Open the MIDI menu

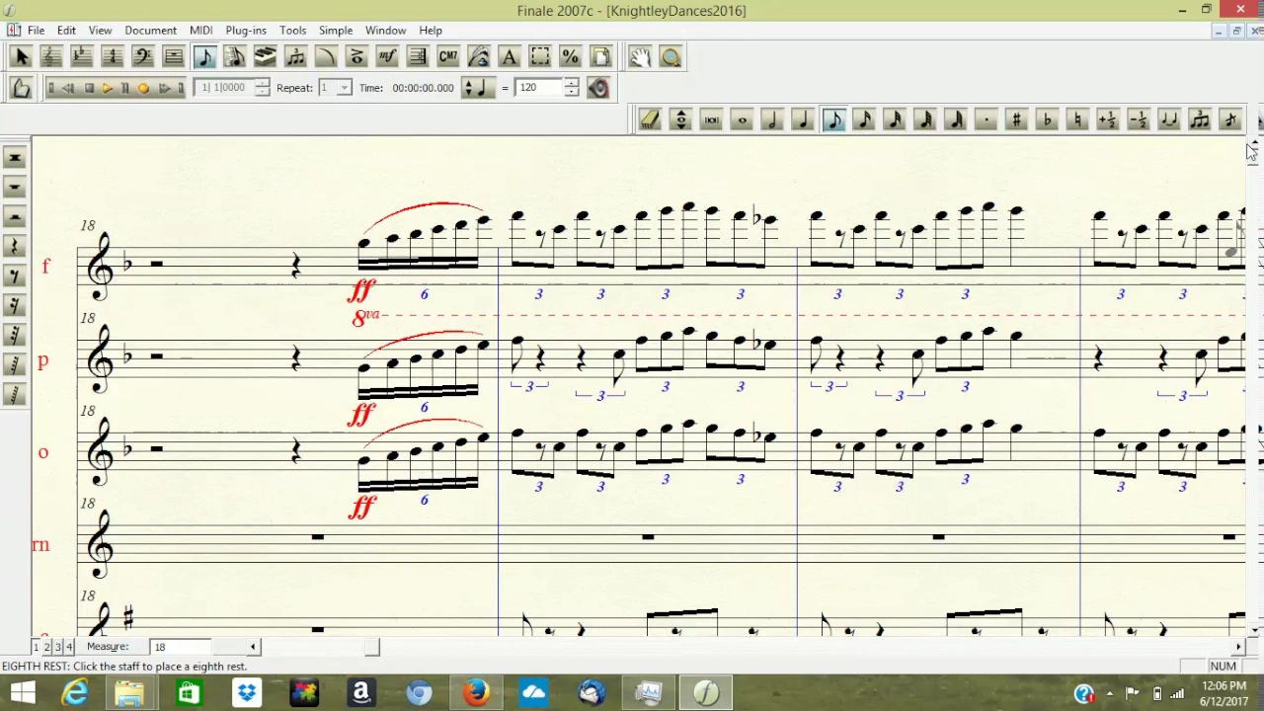point(200,31)
